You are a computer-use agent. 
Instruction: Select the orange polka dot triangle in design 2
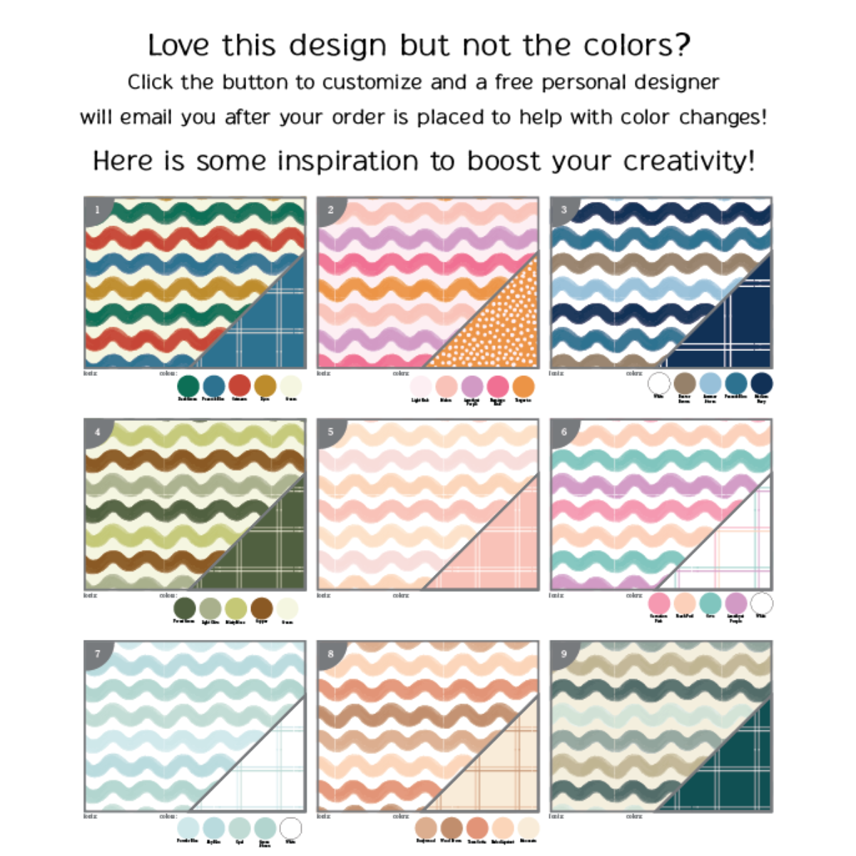click(x=499, y=328)
